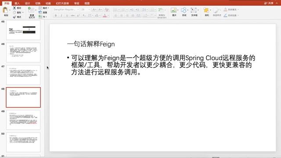Switch to the Design (设计) ribbon tab
Screen dimensions: 281x158
27,3
